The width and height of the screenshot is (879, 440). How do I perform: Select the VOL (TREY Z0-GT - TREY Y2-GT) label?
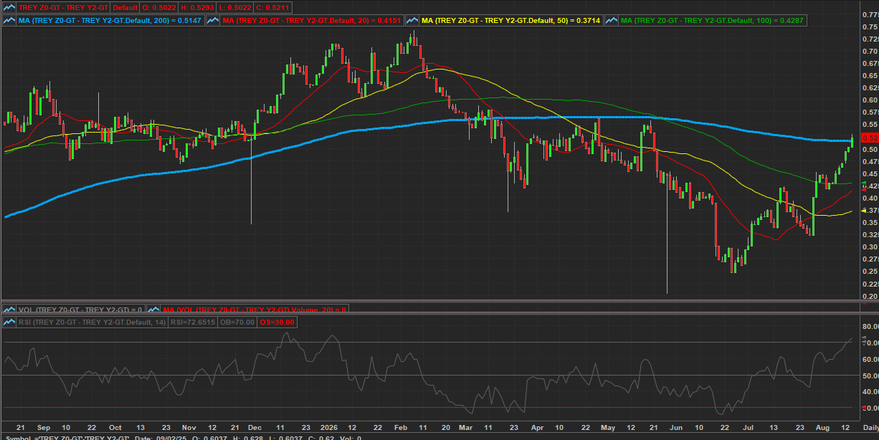(81, 310)
